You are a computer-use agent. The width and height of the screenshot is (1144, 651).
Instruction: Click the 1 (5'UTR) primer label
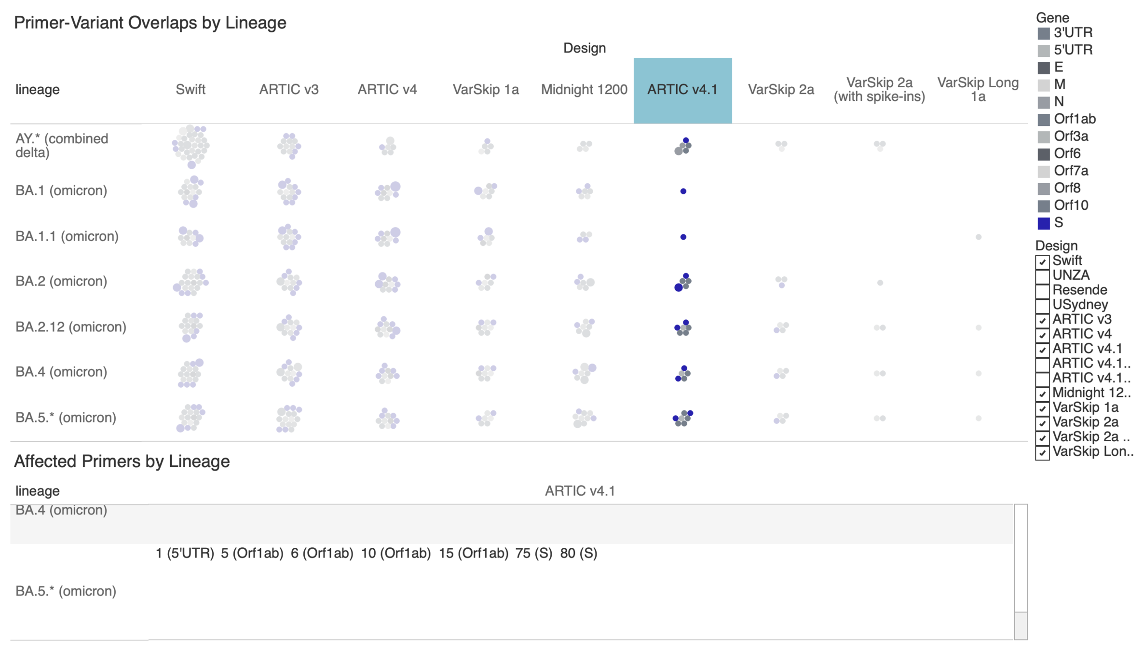185,553
